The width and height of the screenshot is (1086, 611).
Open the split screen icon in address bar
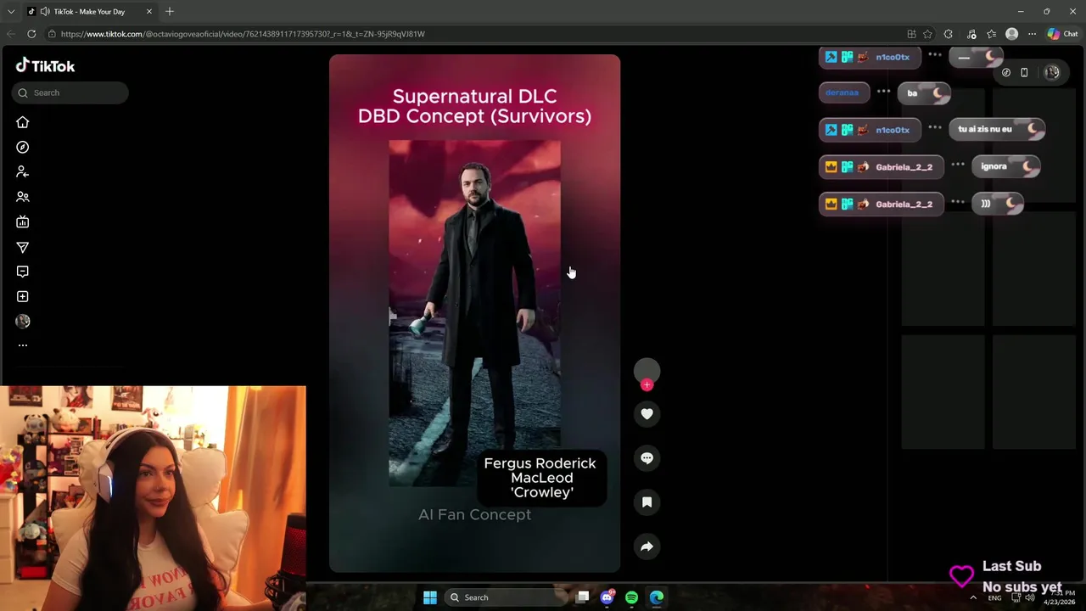coord(911,34)
